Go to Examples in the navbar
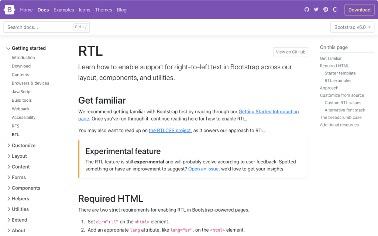Screen dimensions: 378x236 tap(63, 10)
